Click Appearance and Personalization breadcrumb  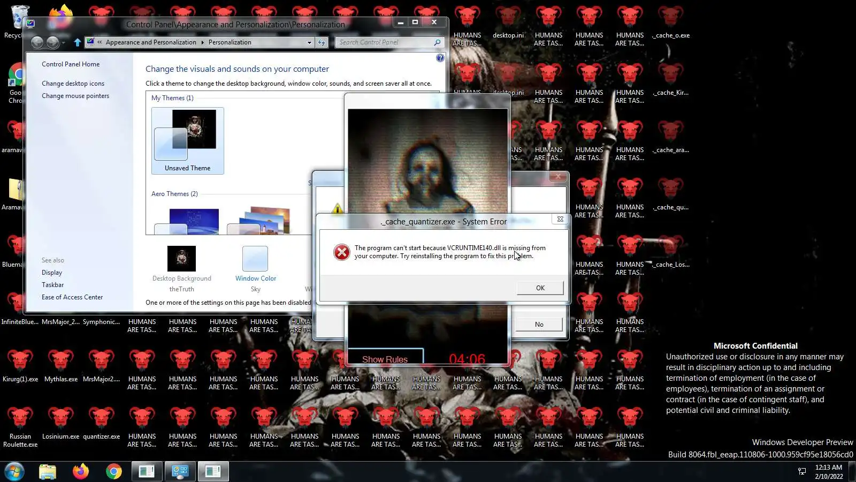(x=151, y=42)
